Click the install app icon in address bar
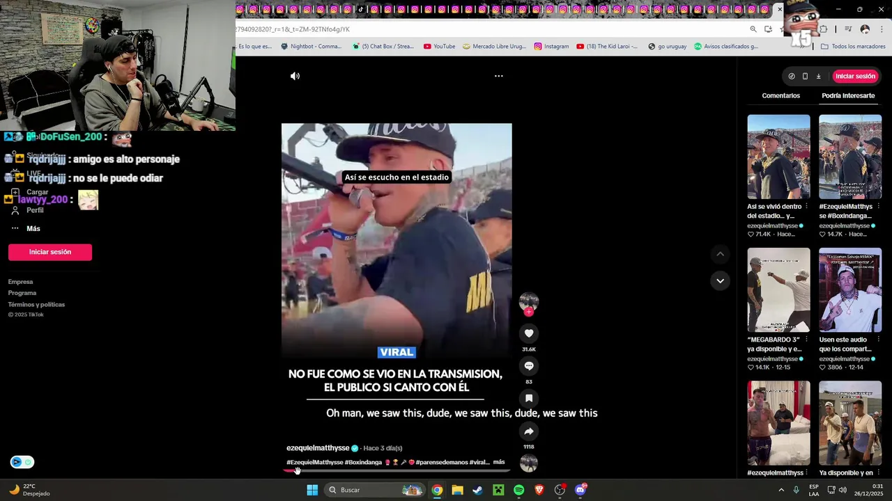The width and height of the screenshot is (892, 501). coord(768,29)
